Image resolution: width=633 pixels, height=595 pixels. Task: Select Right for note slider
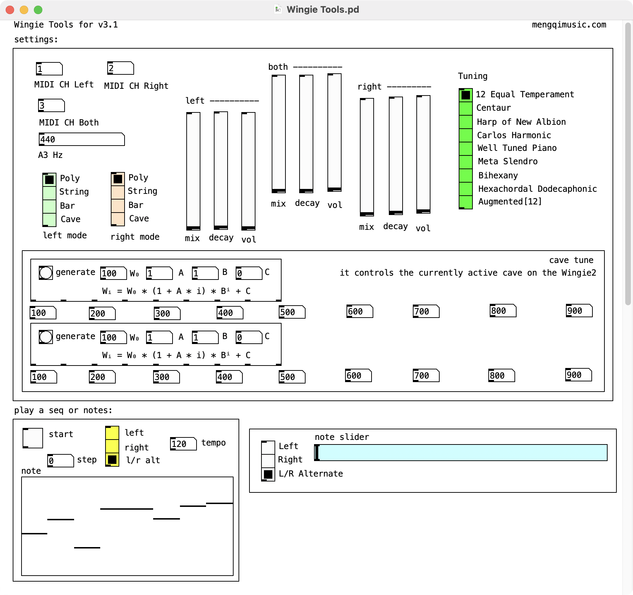click(x=268, y=461)
